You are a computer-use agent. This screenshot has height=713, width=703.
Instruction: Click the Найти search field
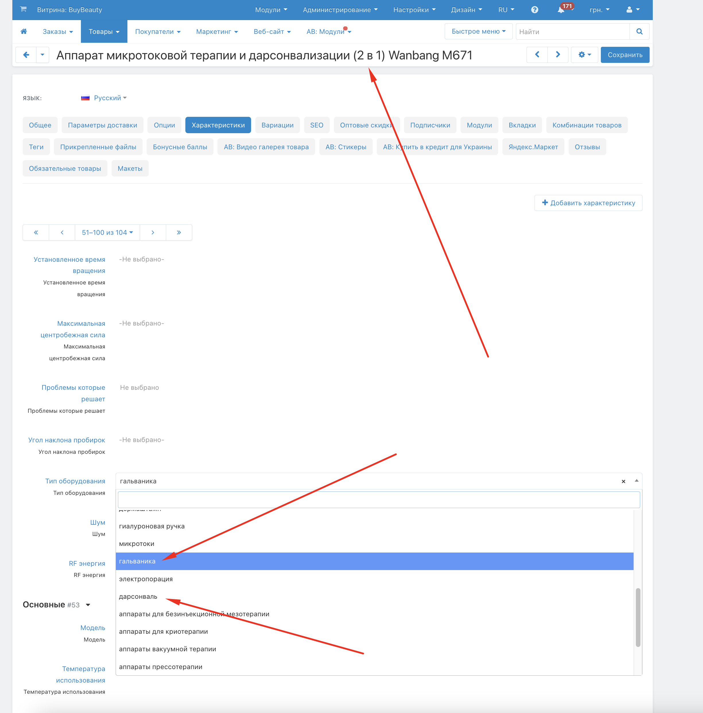coord(572,32)
